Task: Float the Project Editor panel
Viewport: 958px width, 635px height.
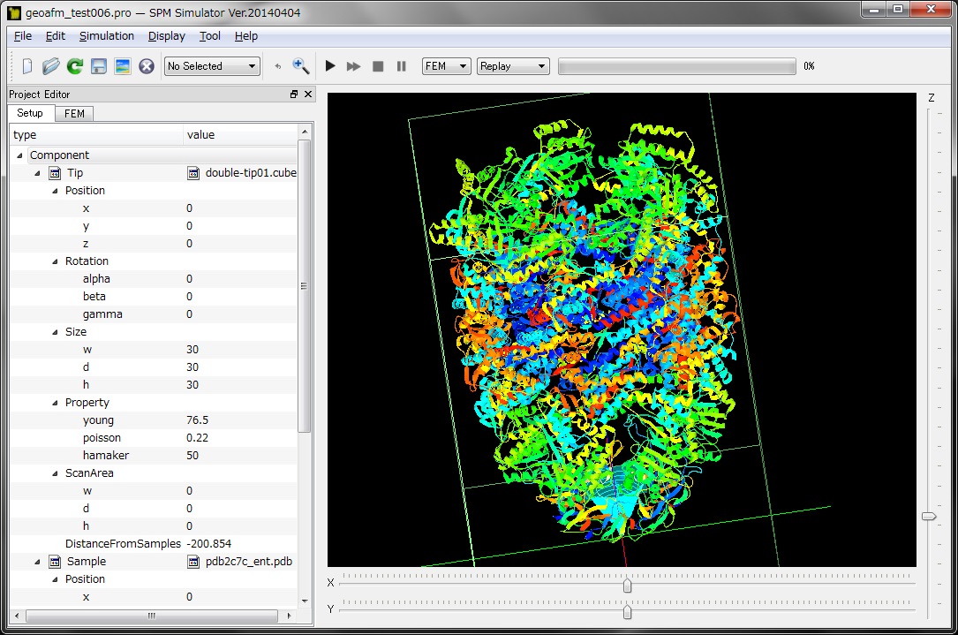Action: tap(293, 94)
